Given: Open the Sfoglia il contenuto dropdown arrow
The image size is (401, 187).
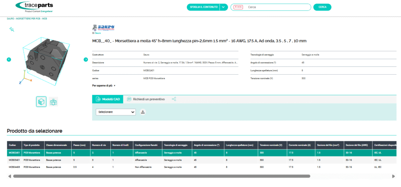Looking at the screenshot, I should tap(223, 7).
